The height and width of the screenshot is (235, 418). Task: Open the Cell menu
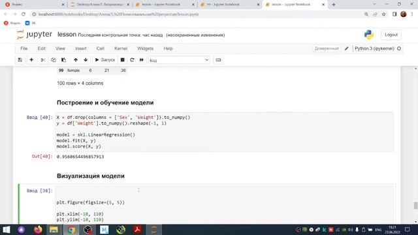(100, 48)
